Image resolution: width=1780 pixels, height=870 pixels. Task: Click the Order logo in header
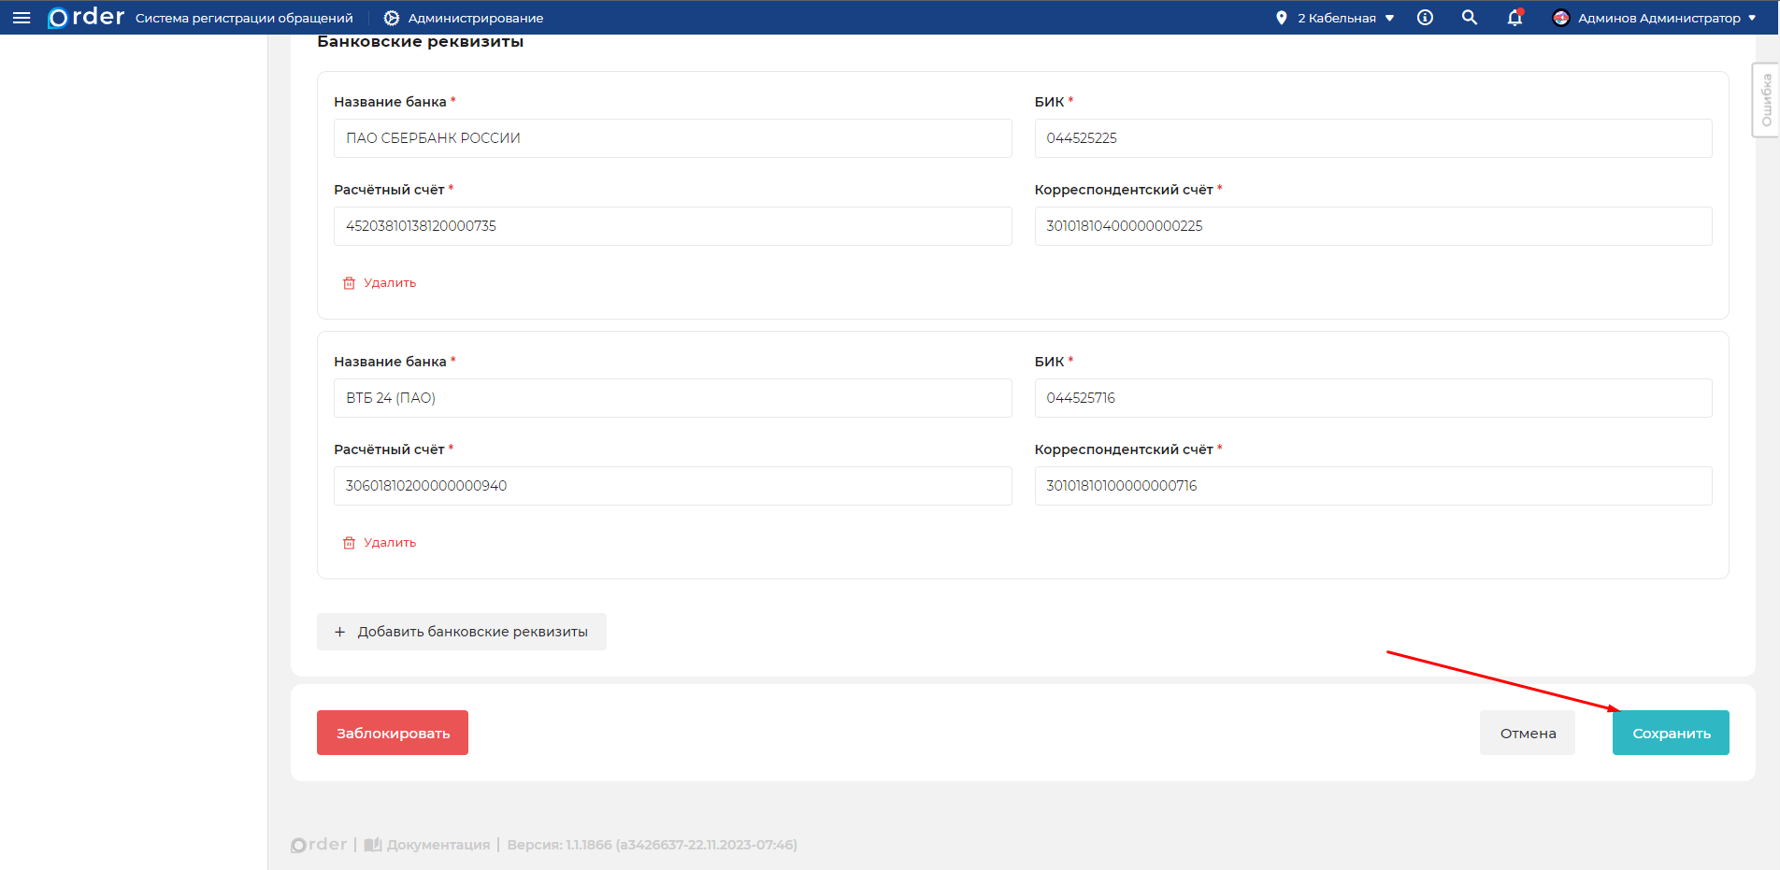click(86, 18)
